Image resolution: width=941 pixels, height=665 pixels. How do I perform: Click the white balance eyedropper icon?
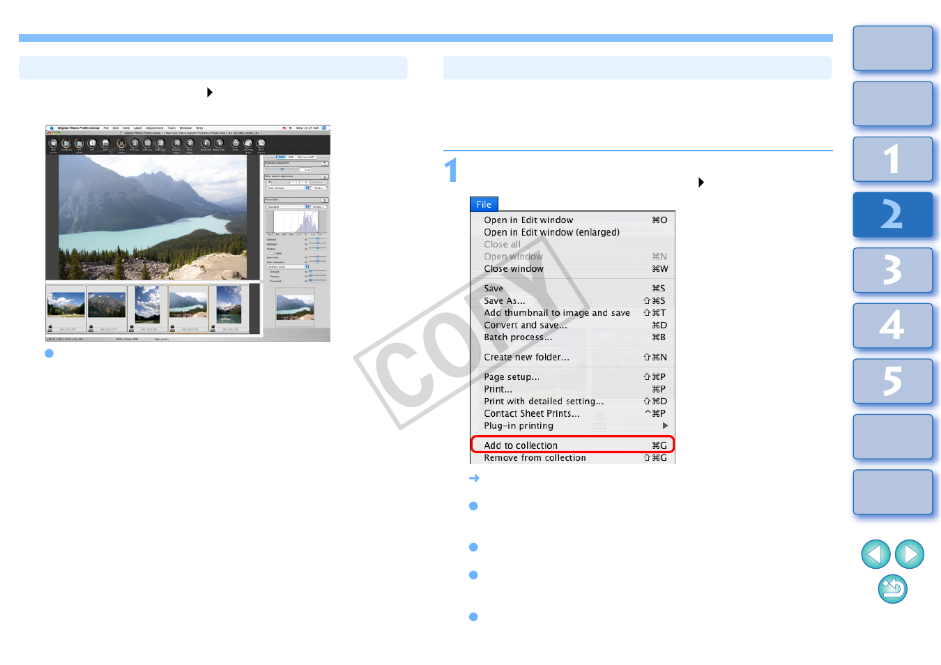269,183
